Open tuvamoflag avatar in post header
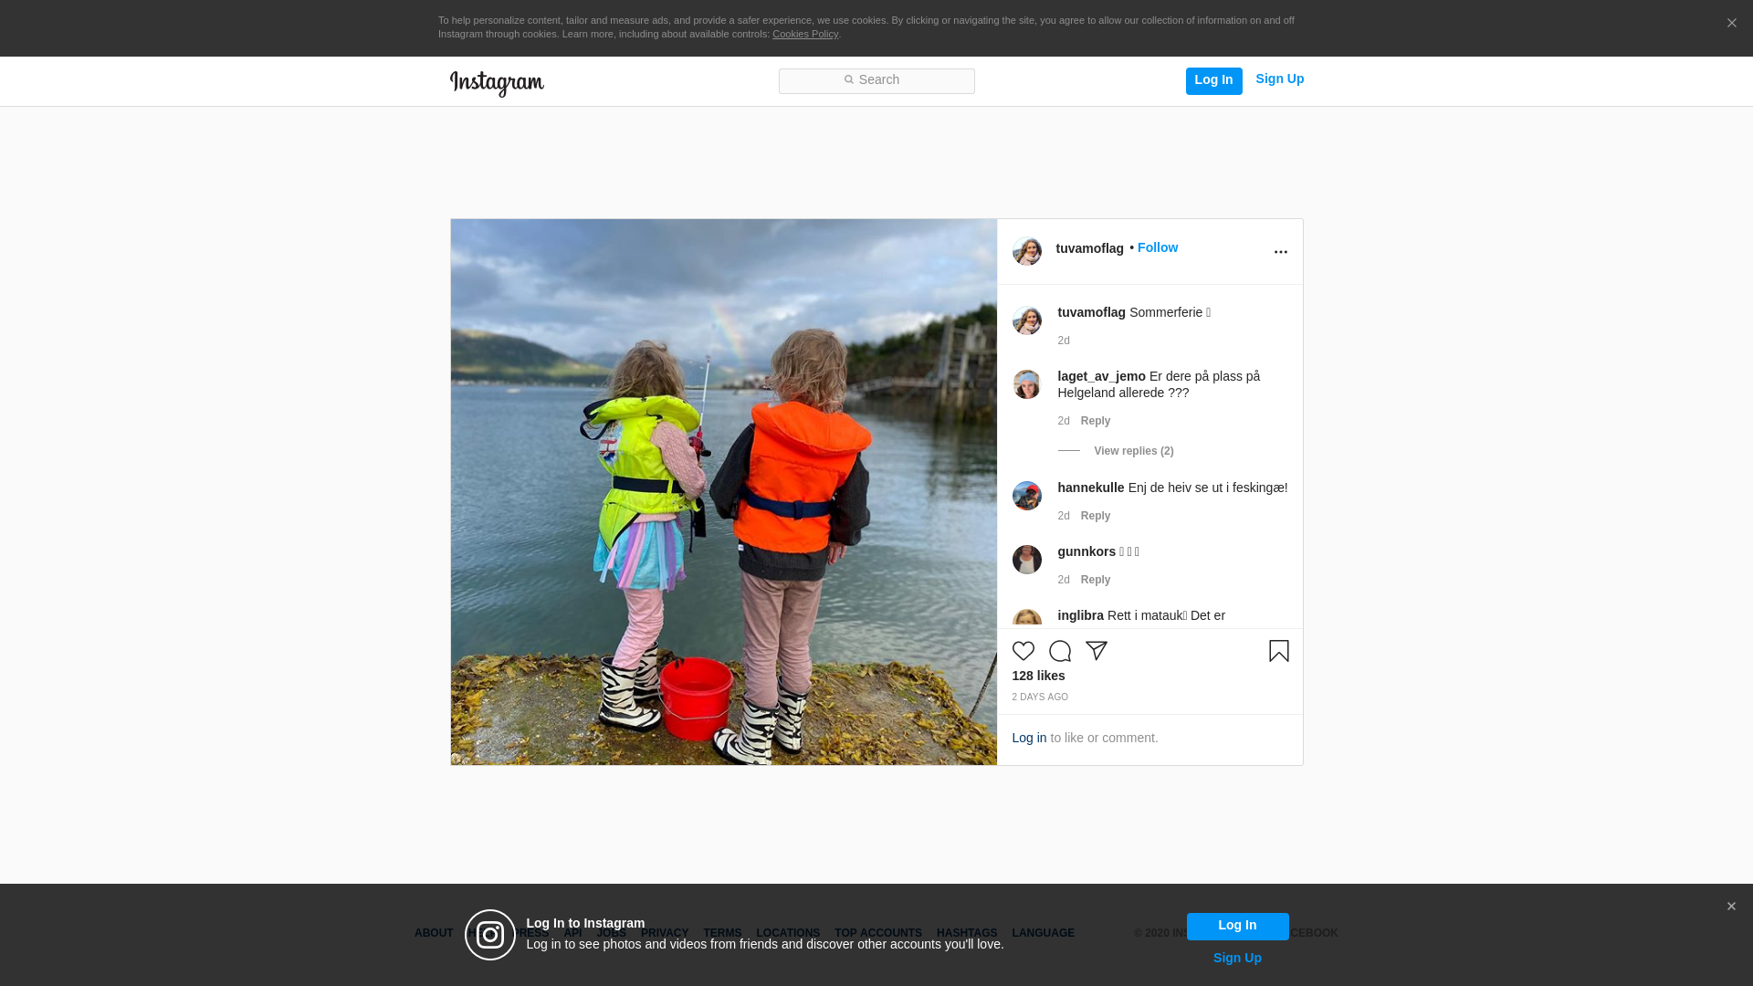1753x986 pixels. click(1027, 251)
